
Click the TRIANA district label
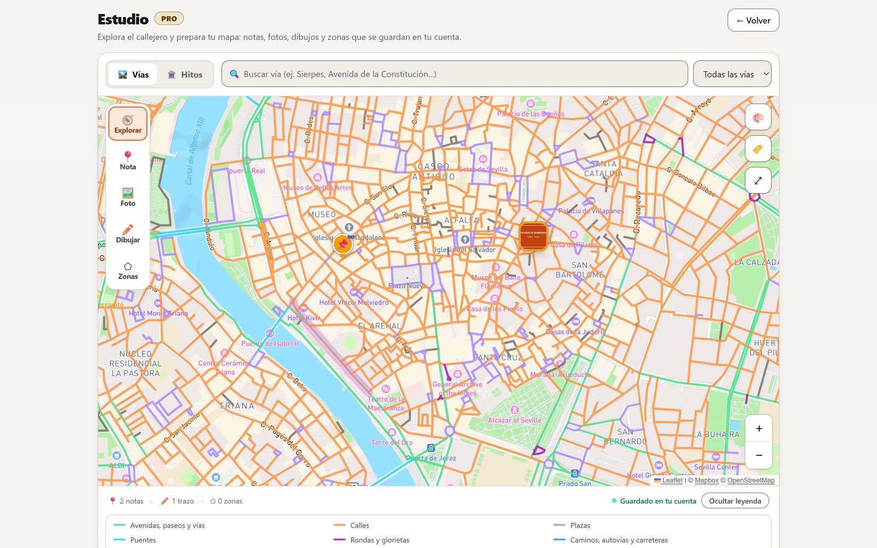pyautogui.click(x=237, y=406)
